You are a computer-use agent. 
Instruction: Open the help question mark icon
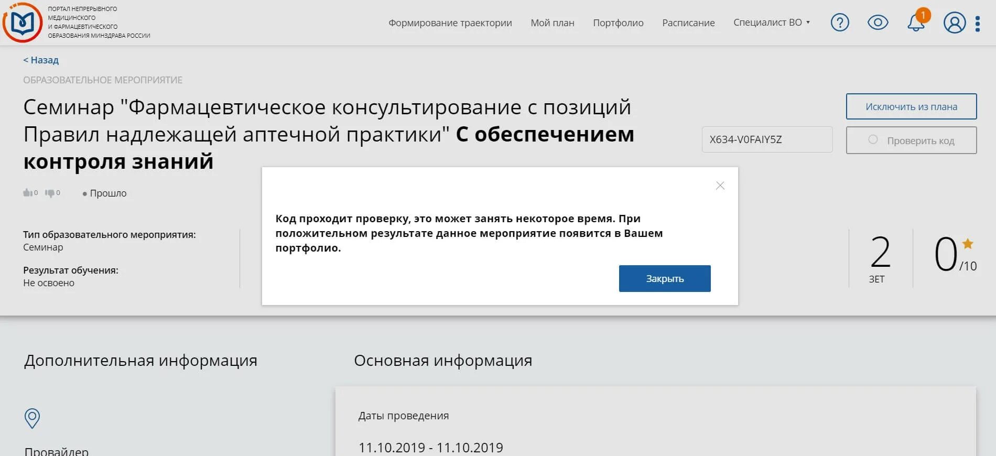(x=840, y=23)
